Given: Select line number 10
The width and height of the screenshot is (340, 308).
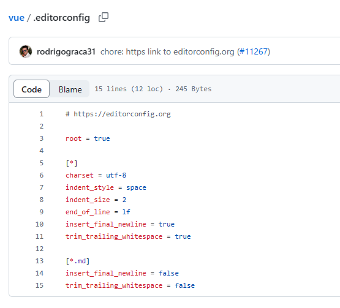Looking at the screenshot, I should pyautogui.click(x=39, y=224).
